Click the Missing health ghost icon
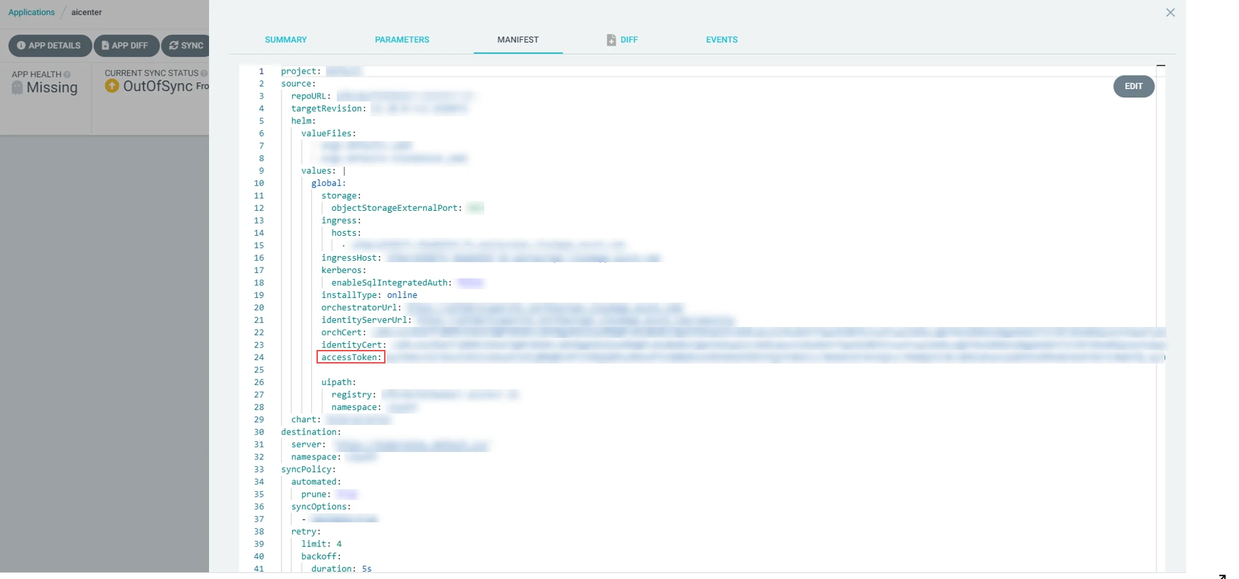1239x579 pixels. tap(18, 87)
